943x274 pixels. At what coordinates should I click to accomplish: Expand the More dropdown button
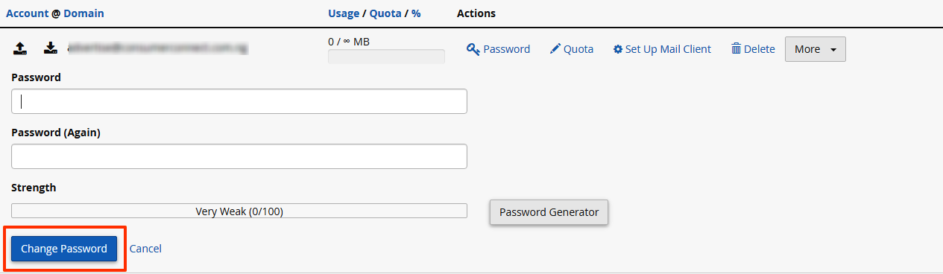tap(815, 49)
